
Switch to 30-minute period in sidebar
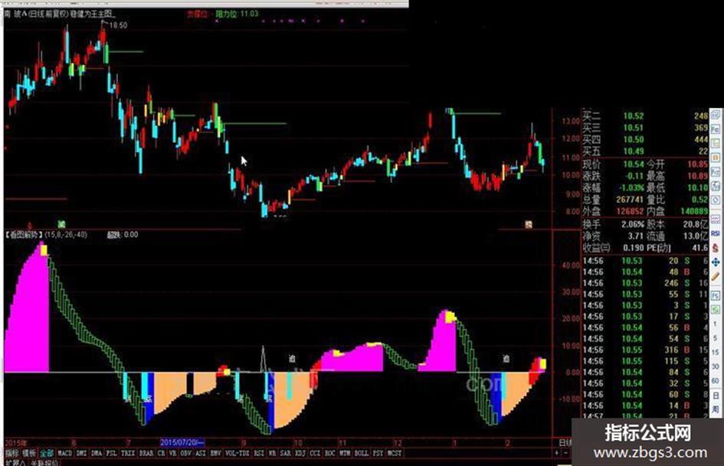click(x=716, y=367)
